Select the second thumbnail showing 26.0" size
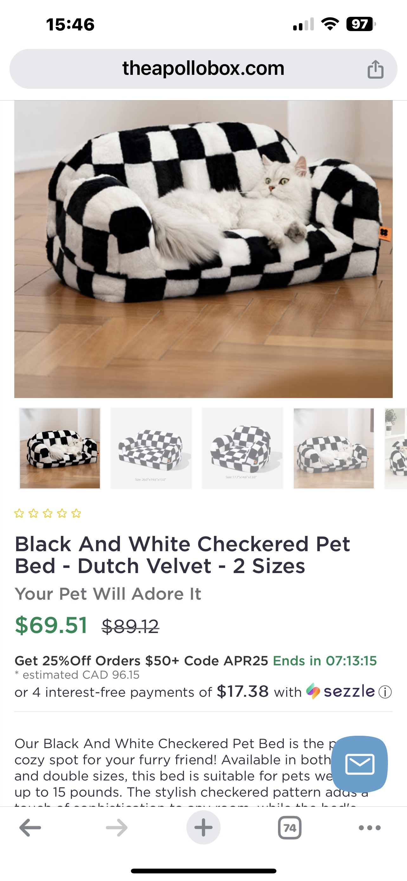This screenshot has width=407, height=881. point(151,448)
